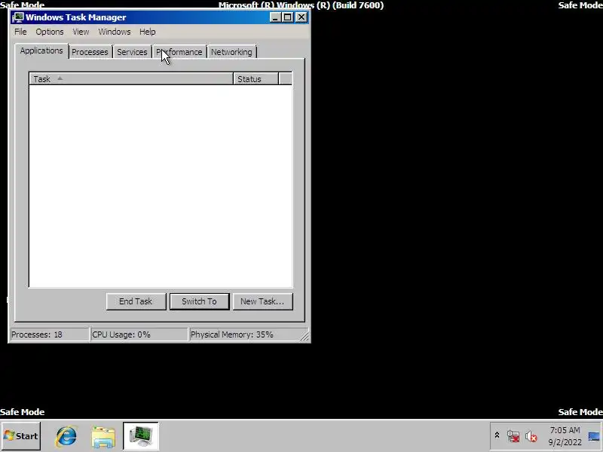Image resolution: width=603 pixels, height=452 pixels.
Task: Click the window resize grip corner
Action: 305,336
